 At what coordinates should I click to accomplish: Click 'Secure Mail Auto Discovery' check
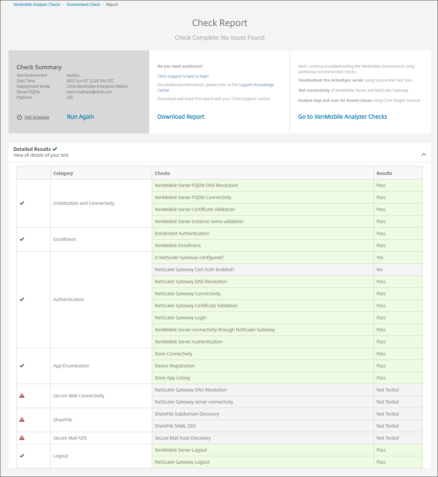pyautogui.click(x=263, y=438)
